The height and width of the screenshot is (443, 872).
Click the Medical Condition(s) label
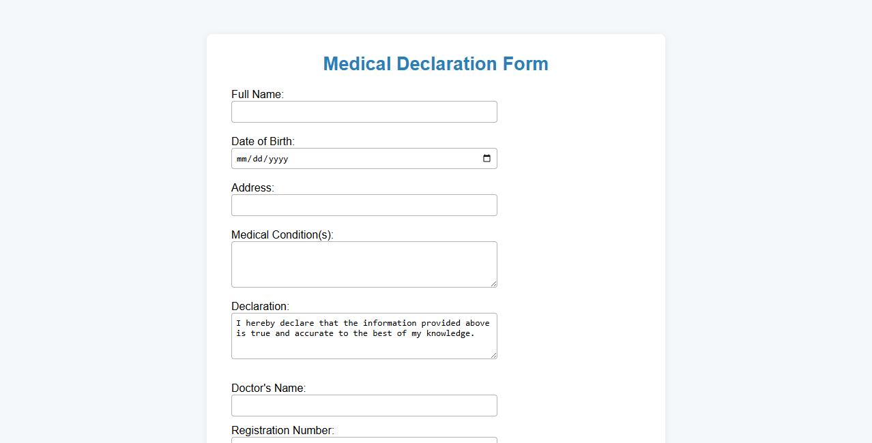click(x=282, y=234)
